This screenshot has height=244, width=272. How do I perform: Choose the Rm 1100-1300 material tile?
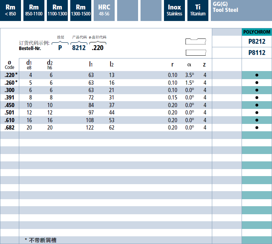pos(57,11)
